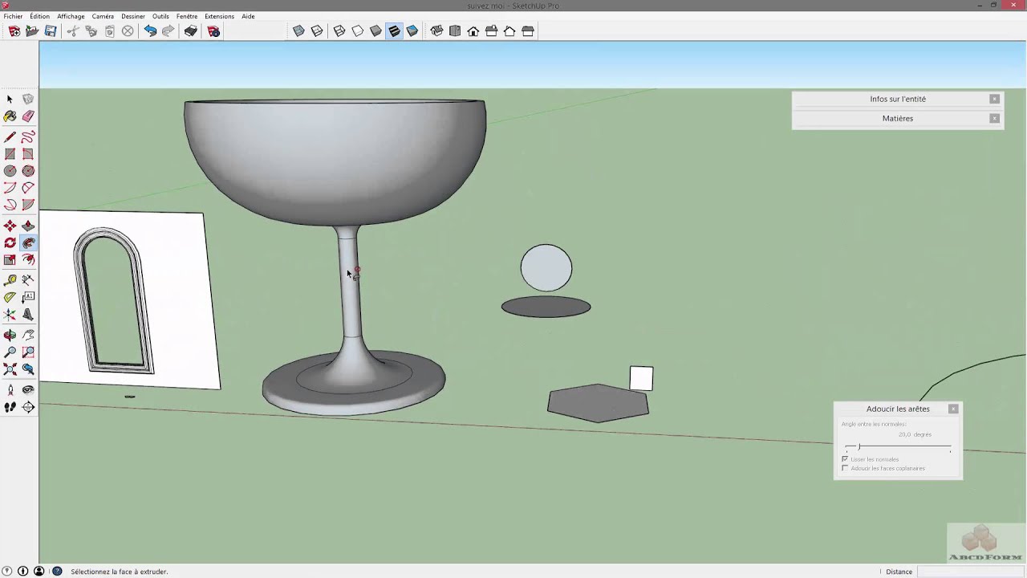This screenshot has width=1027, height=578.
Task: Switch to Front house view
Action: pyautogui.click(x=473, y=31)
